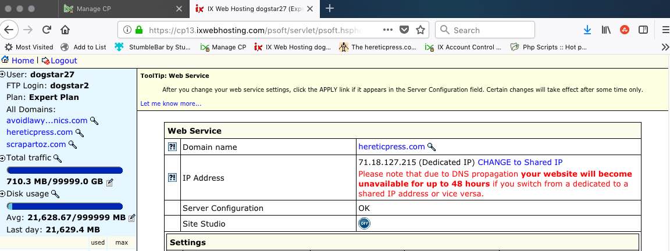Edit traffic limit pencil icon
Image resolution: width=670 pixels, height=251 pixels.
tap(109, 182)
